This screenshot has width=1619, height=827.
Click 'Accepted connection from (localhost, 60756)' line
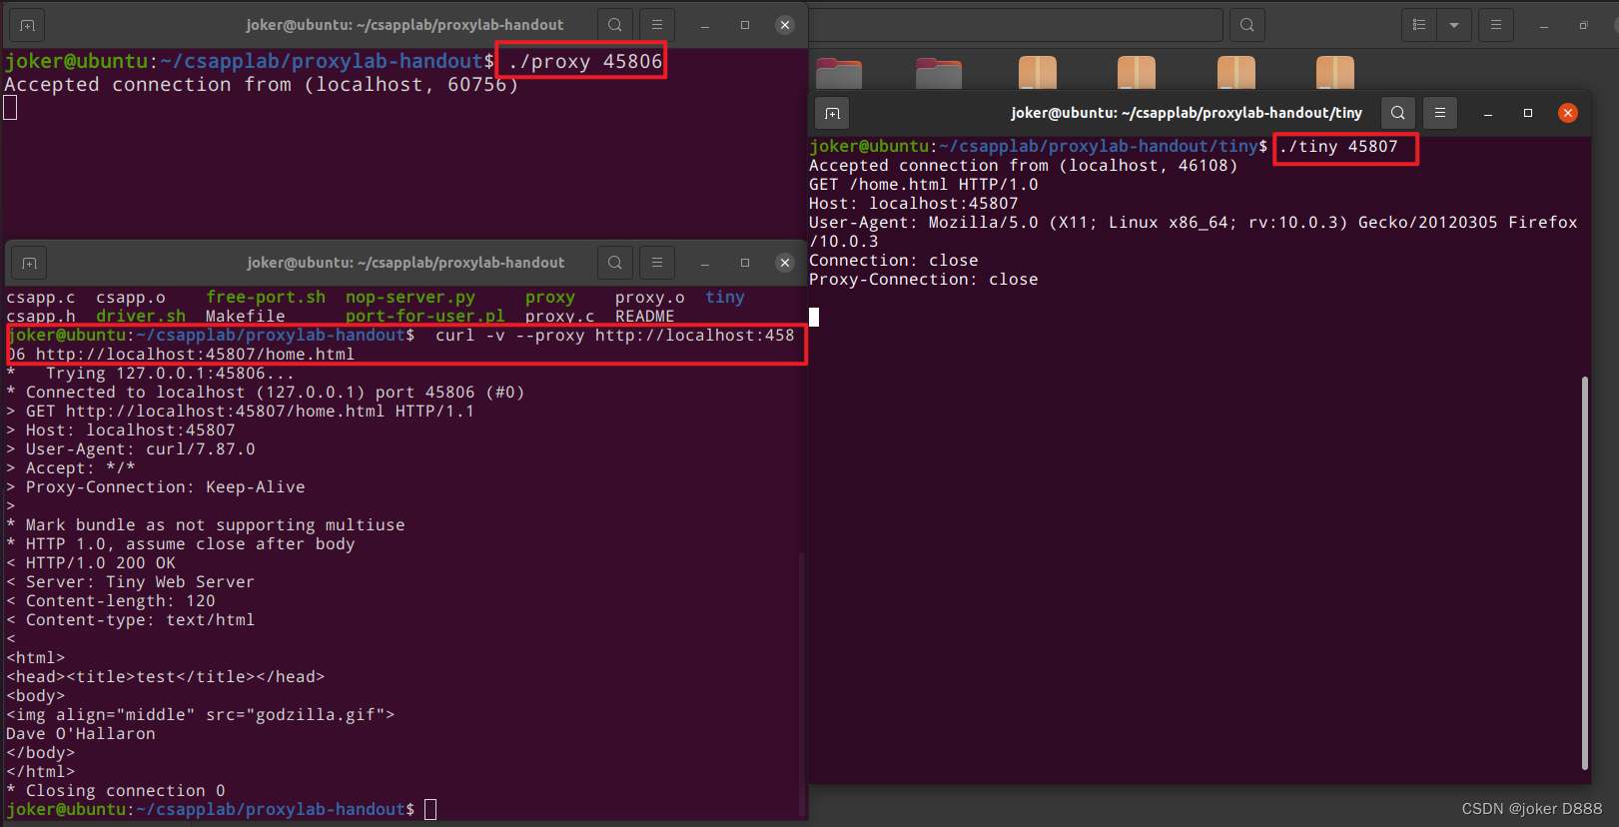pyautogui.click(x=262, y=85)
